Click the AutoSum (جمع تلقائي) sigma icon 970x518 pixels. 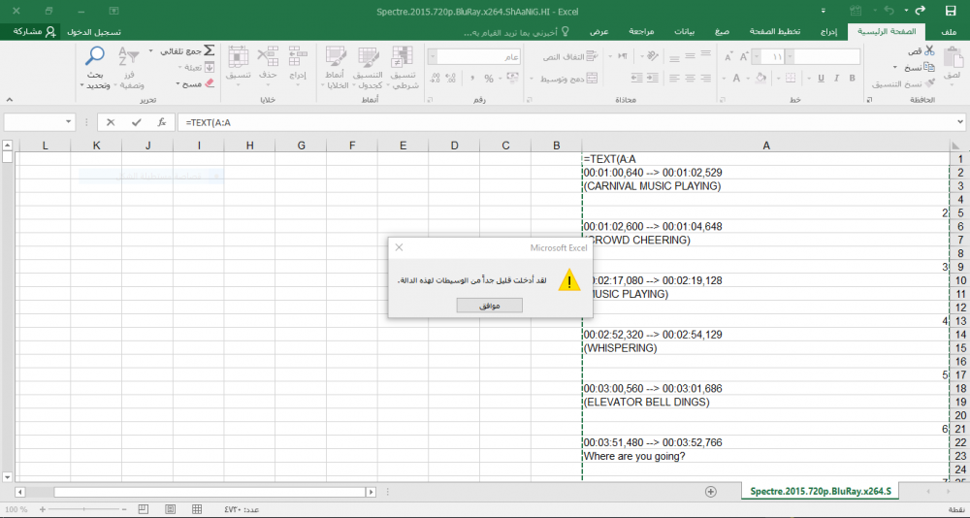(x=210, y=50)
